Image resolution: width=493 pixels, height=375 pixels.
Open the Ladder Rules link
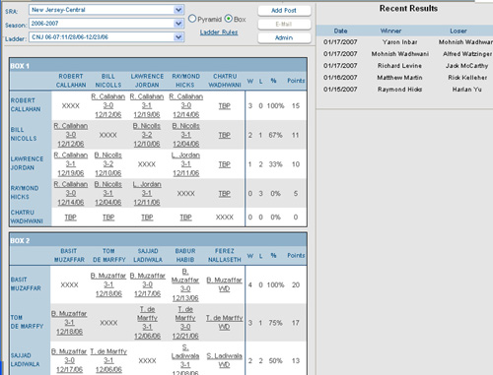point(219,32)
